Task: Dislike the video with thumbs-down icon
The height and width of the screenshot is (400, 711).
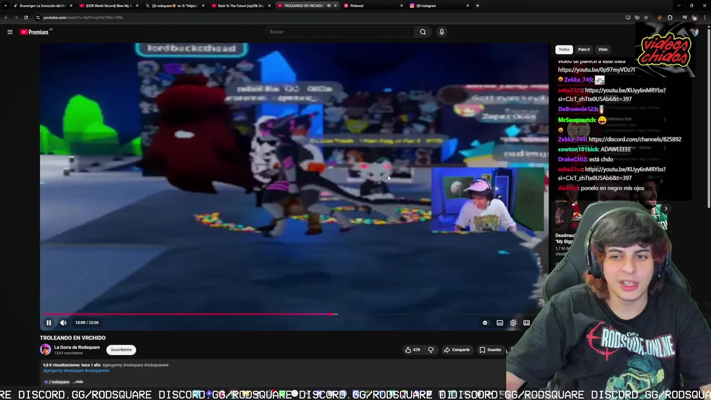Action: (430, 350)
